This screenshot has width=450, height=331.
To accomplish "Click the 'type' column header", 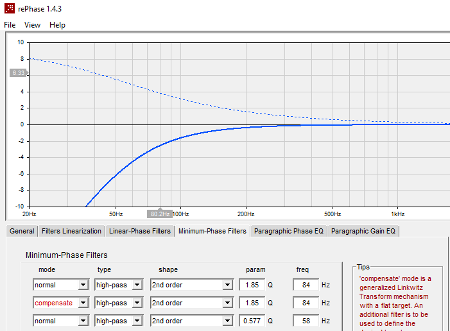I will pyautogui.click(x=104, y=269).
